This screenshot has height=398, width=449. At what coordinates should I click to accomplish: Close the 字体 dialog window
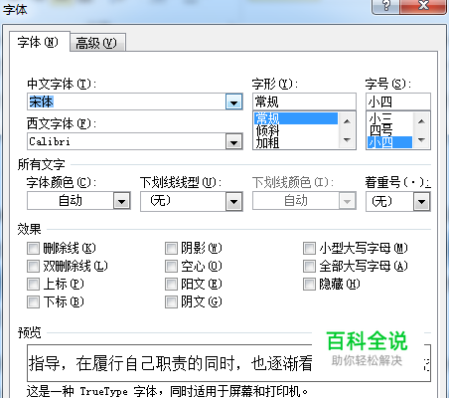click(423, 6)
